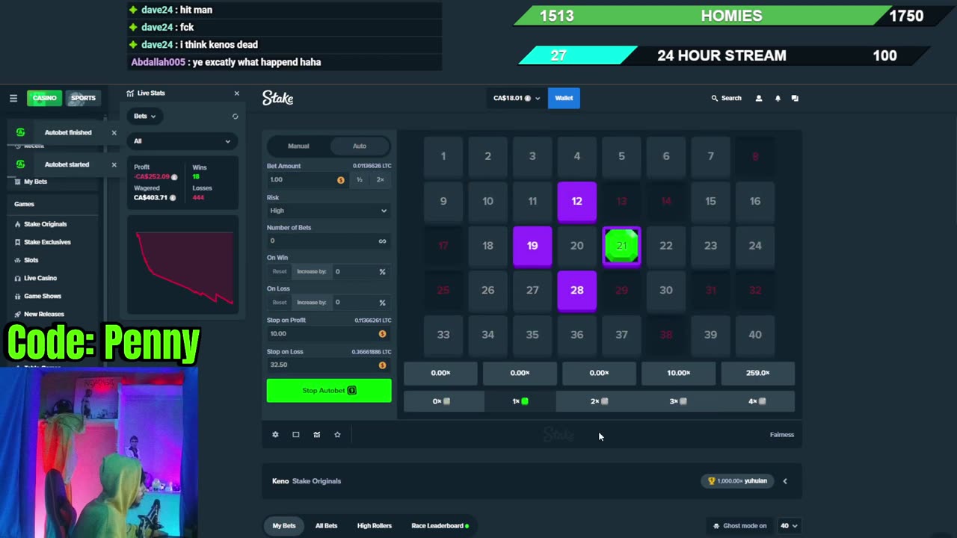The width and height of the screenshot is (957, 538).
Task: Select Keno tile 28
Action: 577,291
